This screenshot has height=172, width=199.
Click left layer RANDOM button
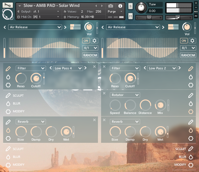click(90, 55)
